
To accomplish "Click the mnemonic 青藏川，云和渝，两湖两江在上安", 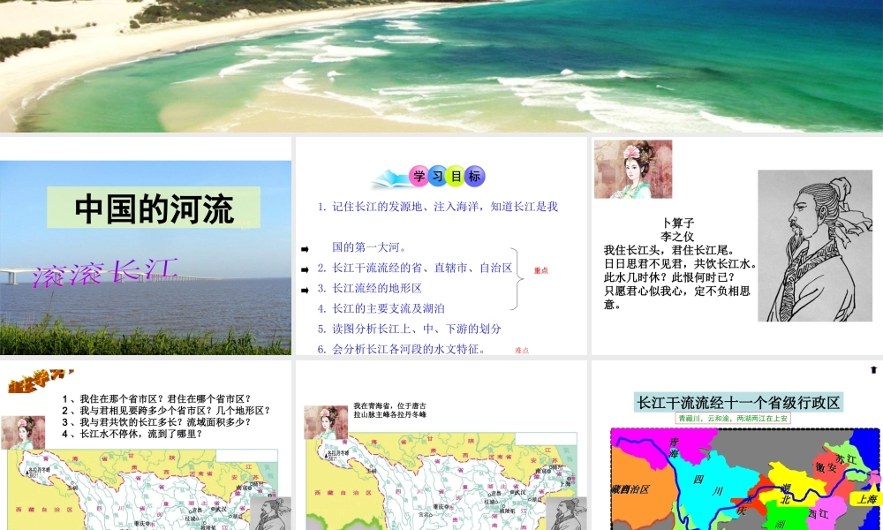I will click(x=733, y=419).
